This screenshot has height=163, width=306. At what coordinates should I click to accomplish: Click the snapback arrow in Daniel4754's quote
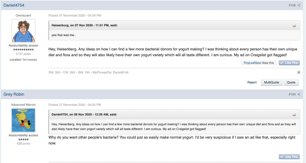click(x=294, y=115)
